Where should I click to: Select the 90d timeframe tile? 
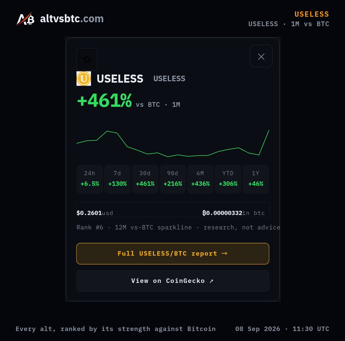coord(173,179)
